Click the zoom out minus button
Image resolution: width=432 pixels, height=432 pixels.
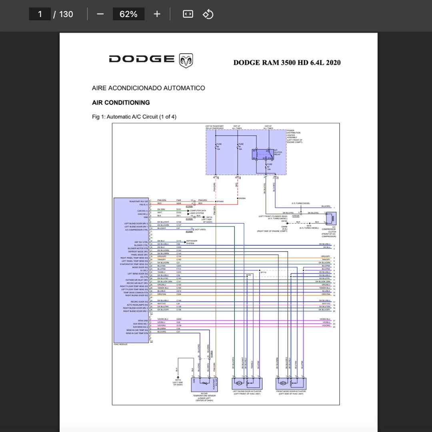point(100,14)
